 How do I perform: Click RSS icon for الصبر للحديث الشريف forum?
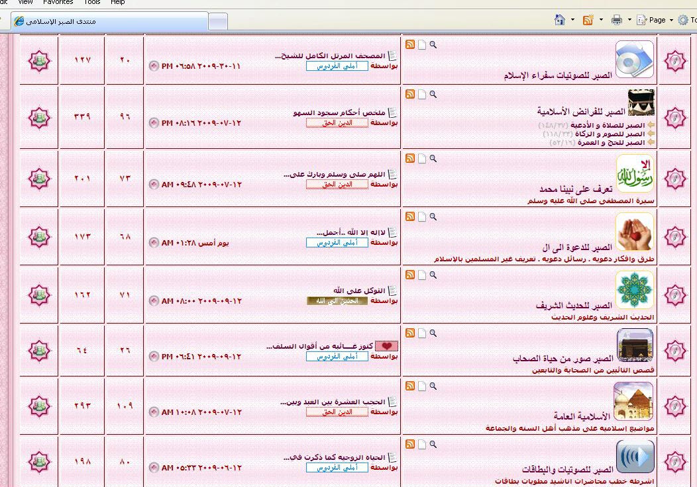pyautogui.click(x=410, y=275)
